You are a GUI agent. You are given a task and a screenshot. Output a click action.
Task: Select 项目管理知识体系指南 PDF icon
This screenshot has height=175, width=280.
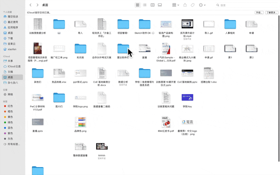38,48
